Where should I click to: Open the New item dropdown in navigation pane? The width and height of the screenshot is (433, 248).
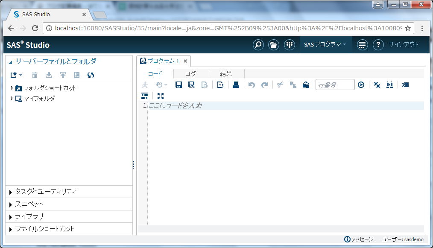[x=16, y=75]
